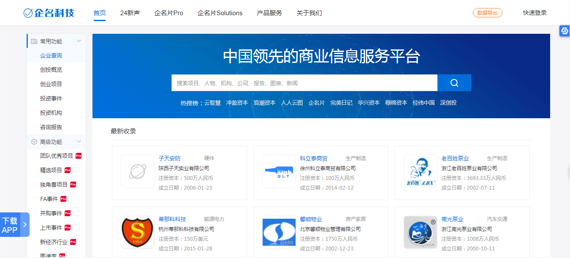Open the 南光泵业 company title link
Image resolution: width=570 pixels, height=258 pixels.
click(452, 219)
